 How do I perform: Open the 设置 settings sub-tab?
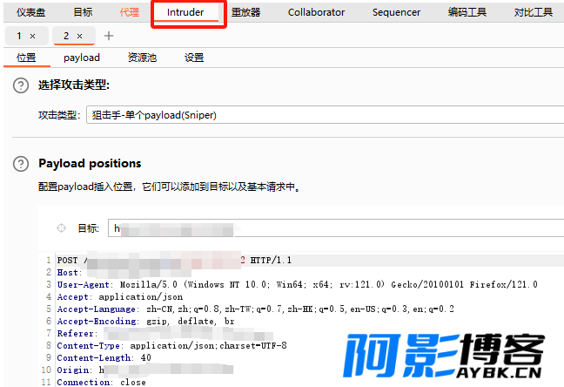[x=194, y=58]
